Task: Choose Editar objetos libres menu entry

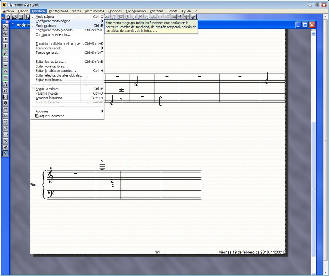Action: pyautogui.click(x=67, y=66)
